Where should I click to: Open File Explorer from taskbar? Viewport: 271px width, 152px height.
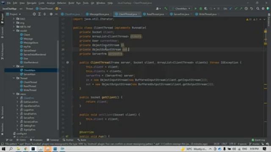(x=18, y=149)
